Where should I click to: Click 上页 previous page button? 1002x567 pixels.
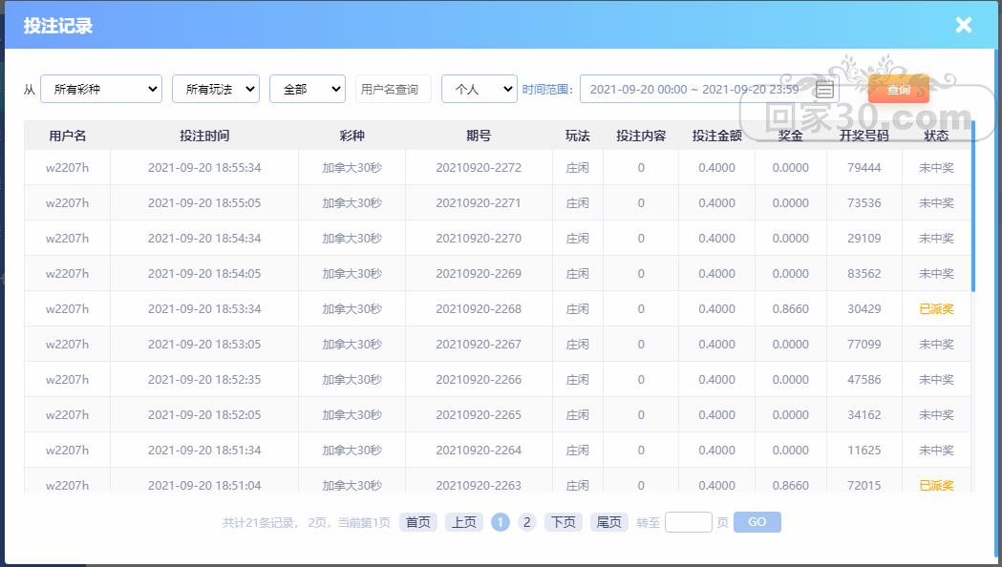tap(463, 522)
